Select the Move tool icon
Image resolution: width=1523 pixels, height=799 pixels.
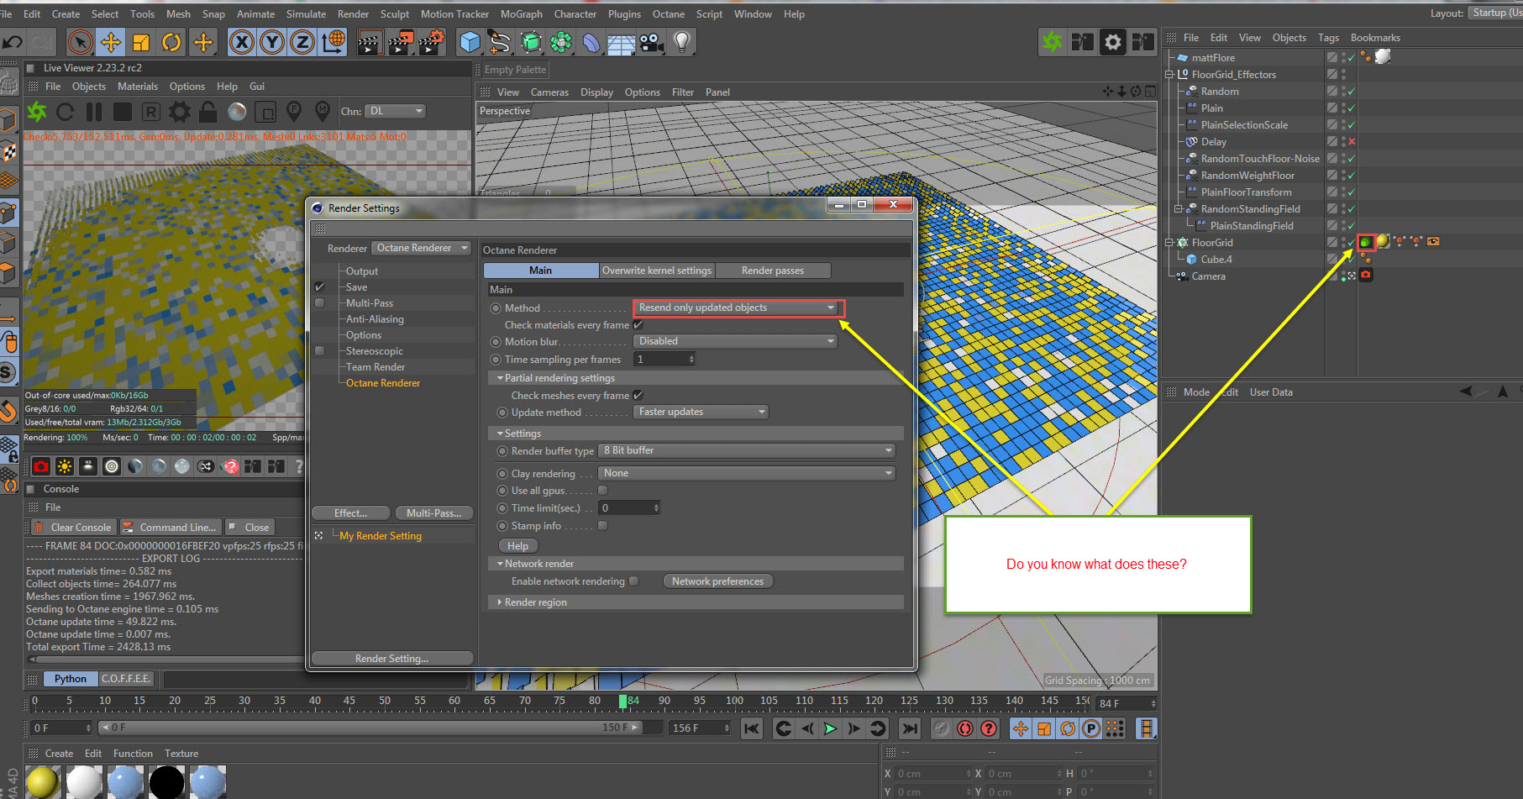[110, 42]
